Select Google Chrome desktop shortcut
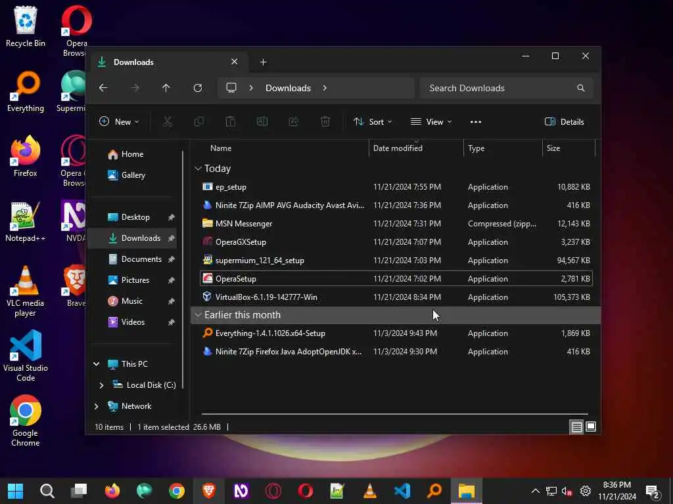 pyautogui.click(x=26, y=421)
